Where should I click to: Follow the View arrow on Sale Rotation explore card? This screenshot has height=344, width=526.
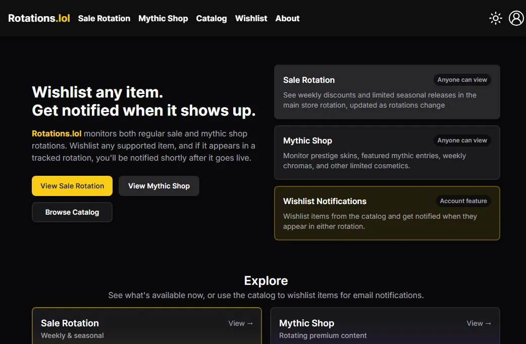click(241, 323)
